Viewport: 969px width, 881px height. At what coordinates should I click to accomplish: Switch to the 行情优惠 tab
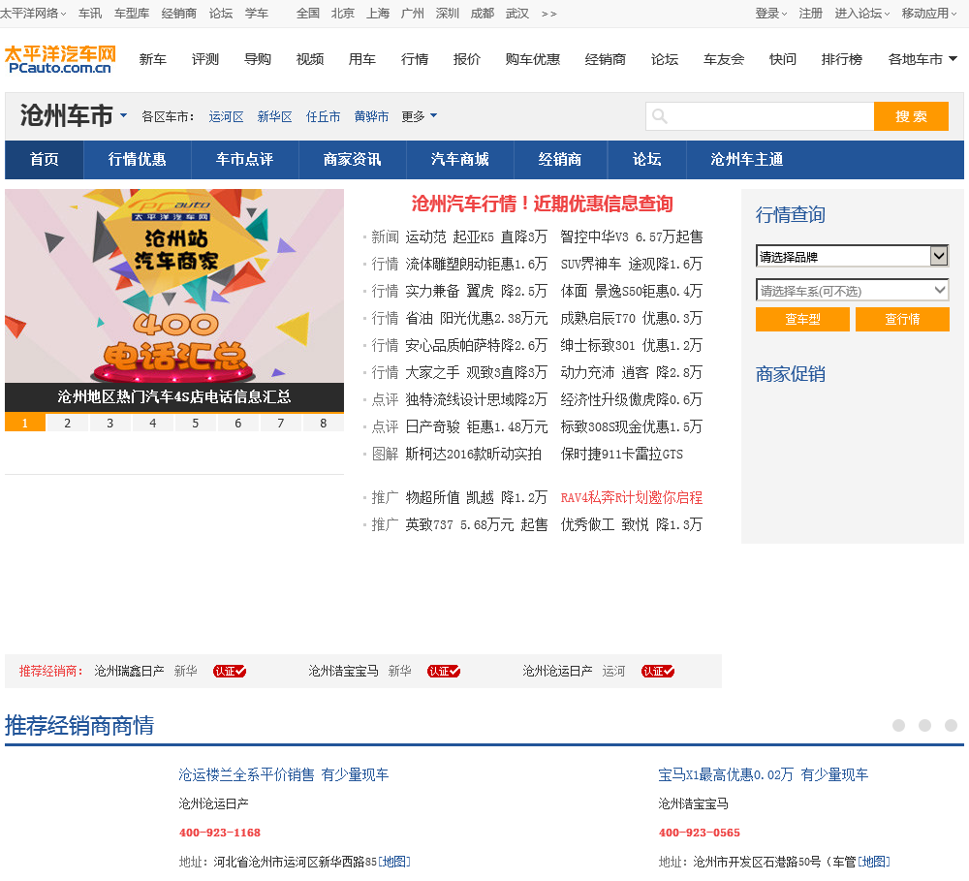[x=138, y=160]
